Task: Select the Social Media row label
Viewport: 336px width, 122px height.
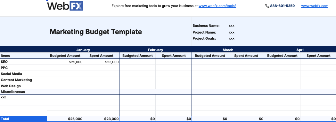Action: [x=11, y=74]
